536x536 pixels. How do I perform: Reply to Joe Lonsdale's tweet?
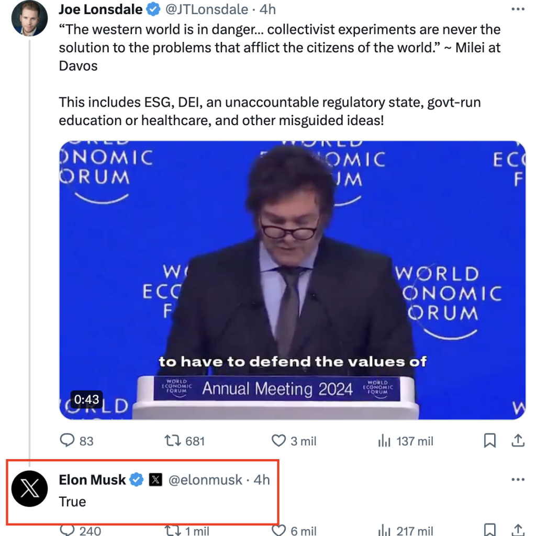[68, 441]
